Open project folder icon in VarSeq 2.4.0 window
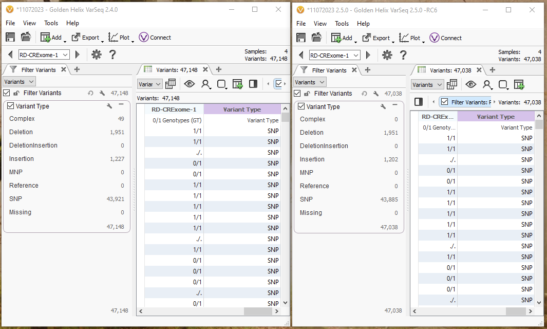This screenshot has width=547, height=329. [x=26, y=36]
